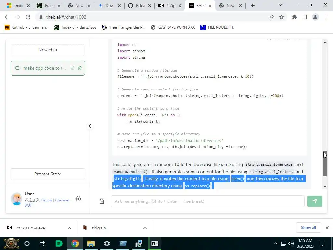Switch to the 'Down' downloads tab
This screenshot has width=333, height=250.
click(109, 6)
